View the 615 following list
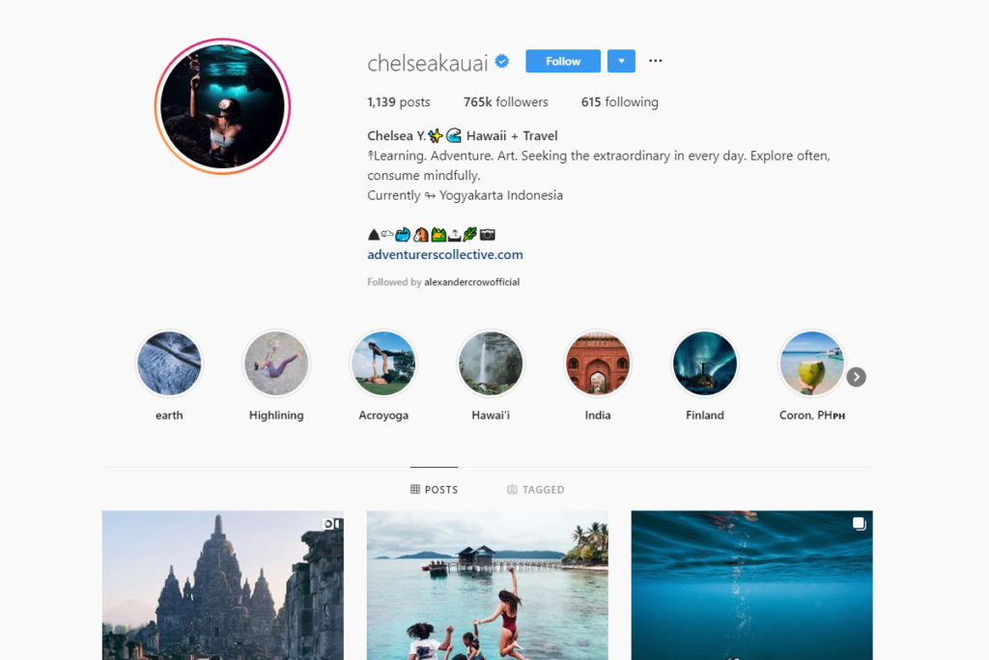This screenshot has width=989, height=660. 620,102
